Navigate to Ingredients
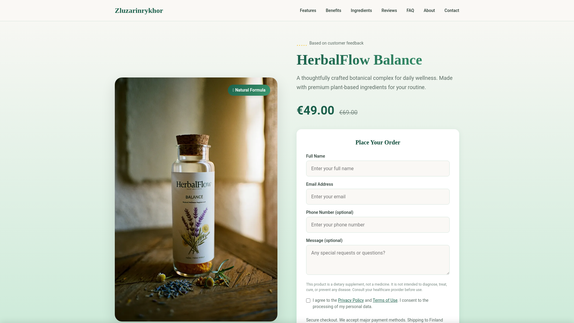Viewport: 574px width, 323px height. pyautogui.click(x=361, y=10)
